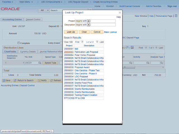Focus the Description search input field
The height and width of the screenshot is (134, 179).
pyautogui.click(x=103, y=25)
